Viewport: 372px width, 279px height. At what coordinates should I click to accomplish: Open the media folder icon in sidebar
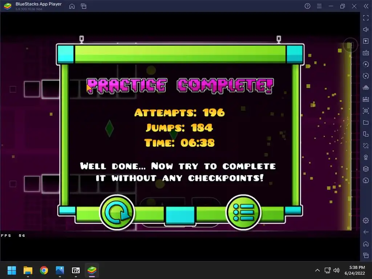tap(366, 122)
